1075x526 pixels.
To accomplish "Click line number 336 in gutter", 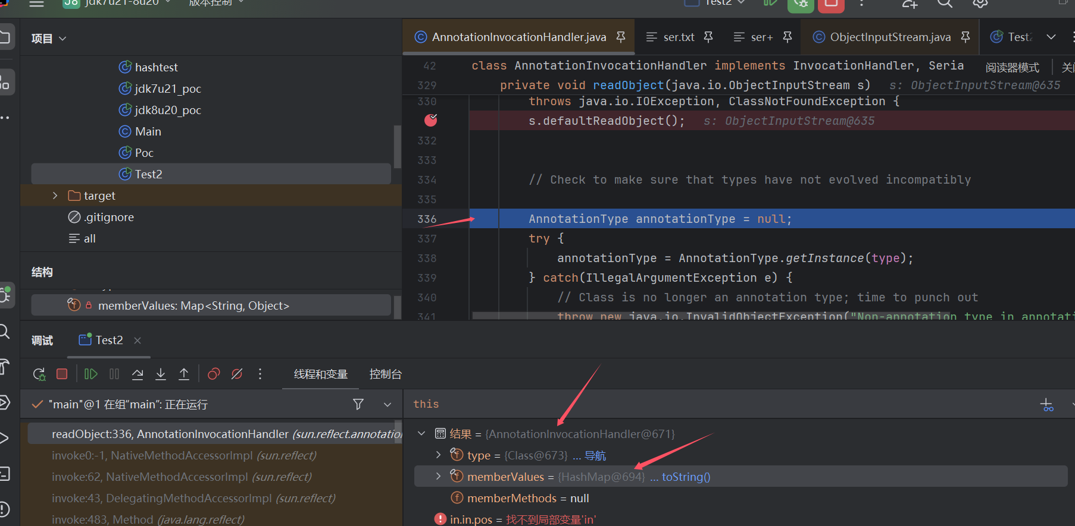I will click(x=427, y=219).
